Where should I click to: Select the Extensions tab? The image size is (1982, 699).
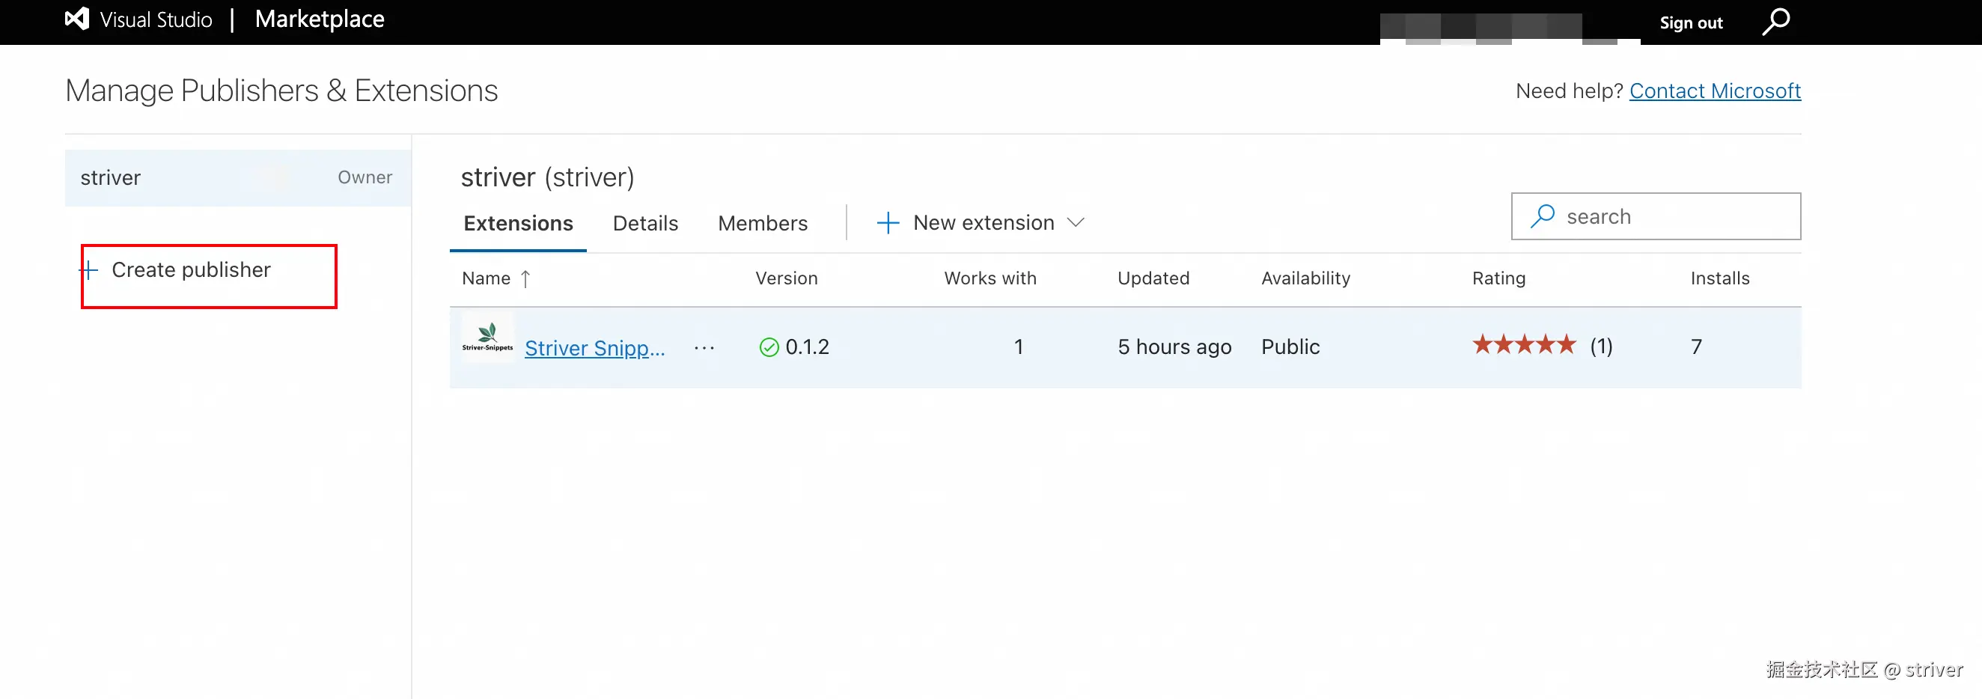(x=518, y=223)
